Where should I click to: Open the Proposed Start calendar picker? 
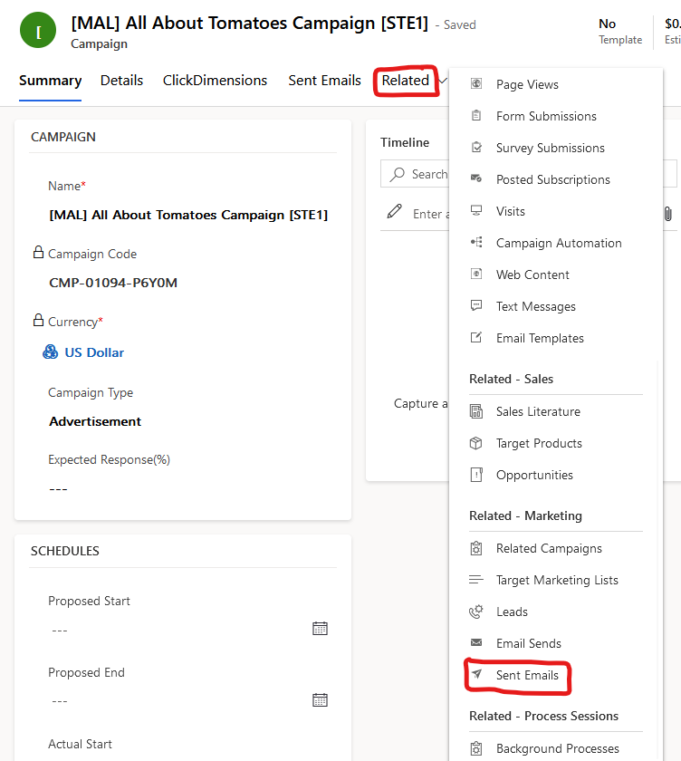point(321,629)
